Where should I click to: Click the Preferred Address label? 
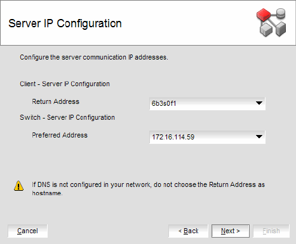pyautogui.click(x=60, y=135)
